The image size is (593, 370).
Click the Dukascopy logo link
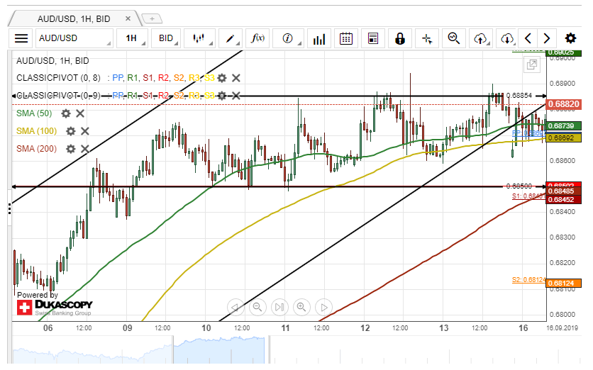[x=55, y=306]
